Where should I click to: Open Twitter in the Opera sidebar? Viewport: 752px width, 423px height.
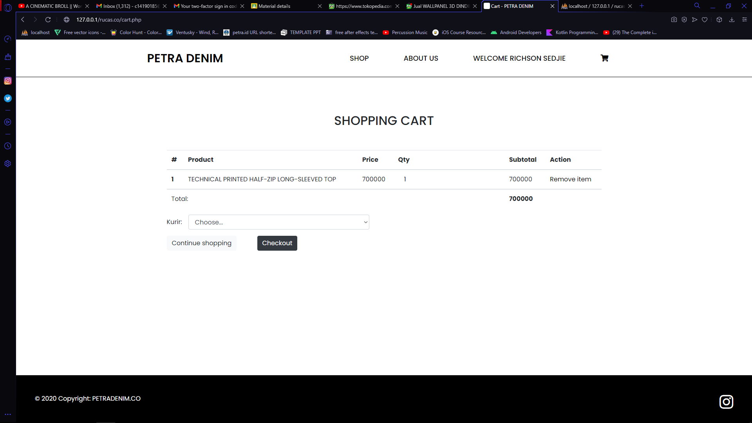[8, 98]
